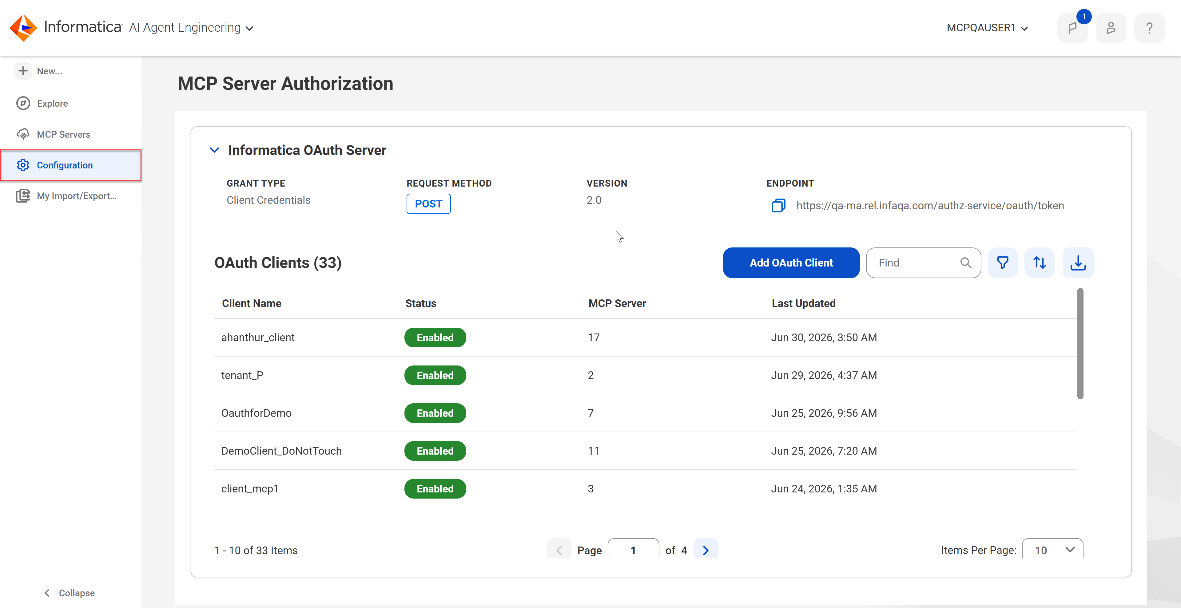
Task: Select the OauthforDemo client name
Action: point(256,413)
